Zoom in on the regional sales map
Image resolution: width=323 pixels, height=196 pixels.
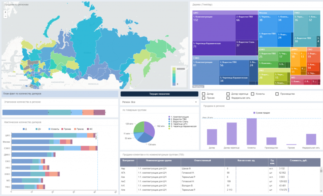click(x=5, y=12)
